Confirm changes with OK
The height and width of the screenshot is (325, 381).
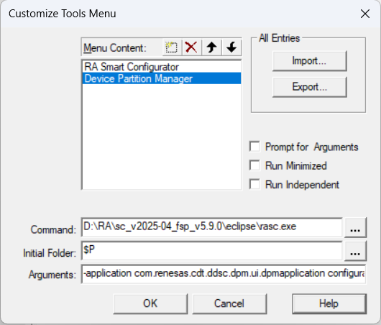[150, 303]
